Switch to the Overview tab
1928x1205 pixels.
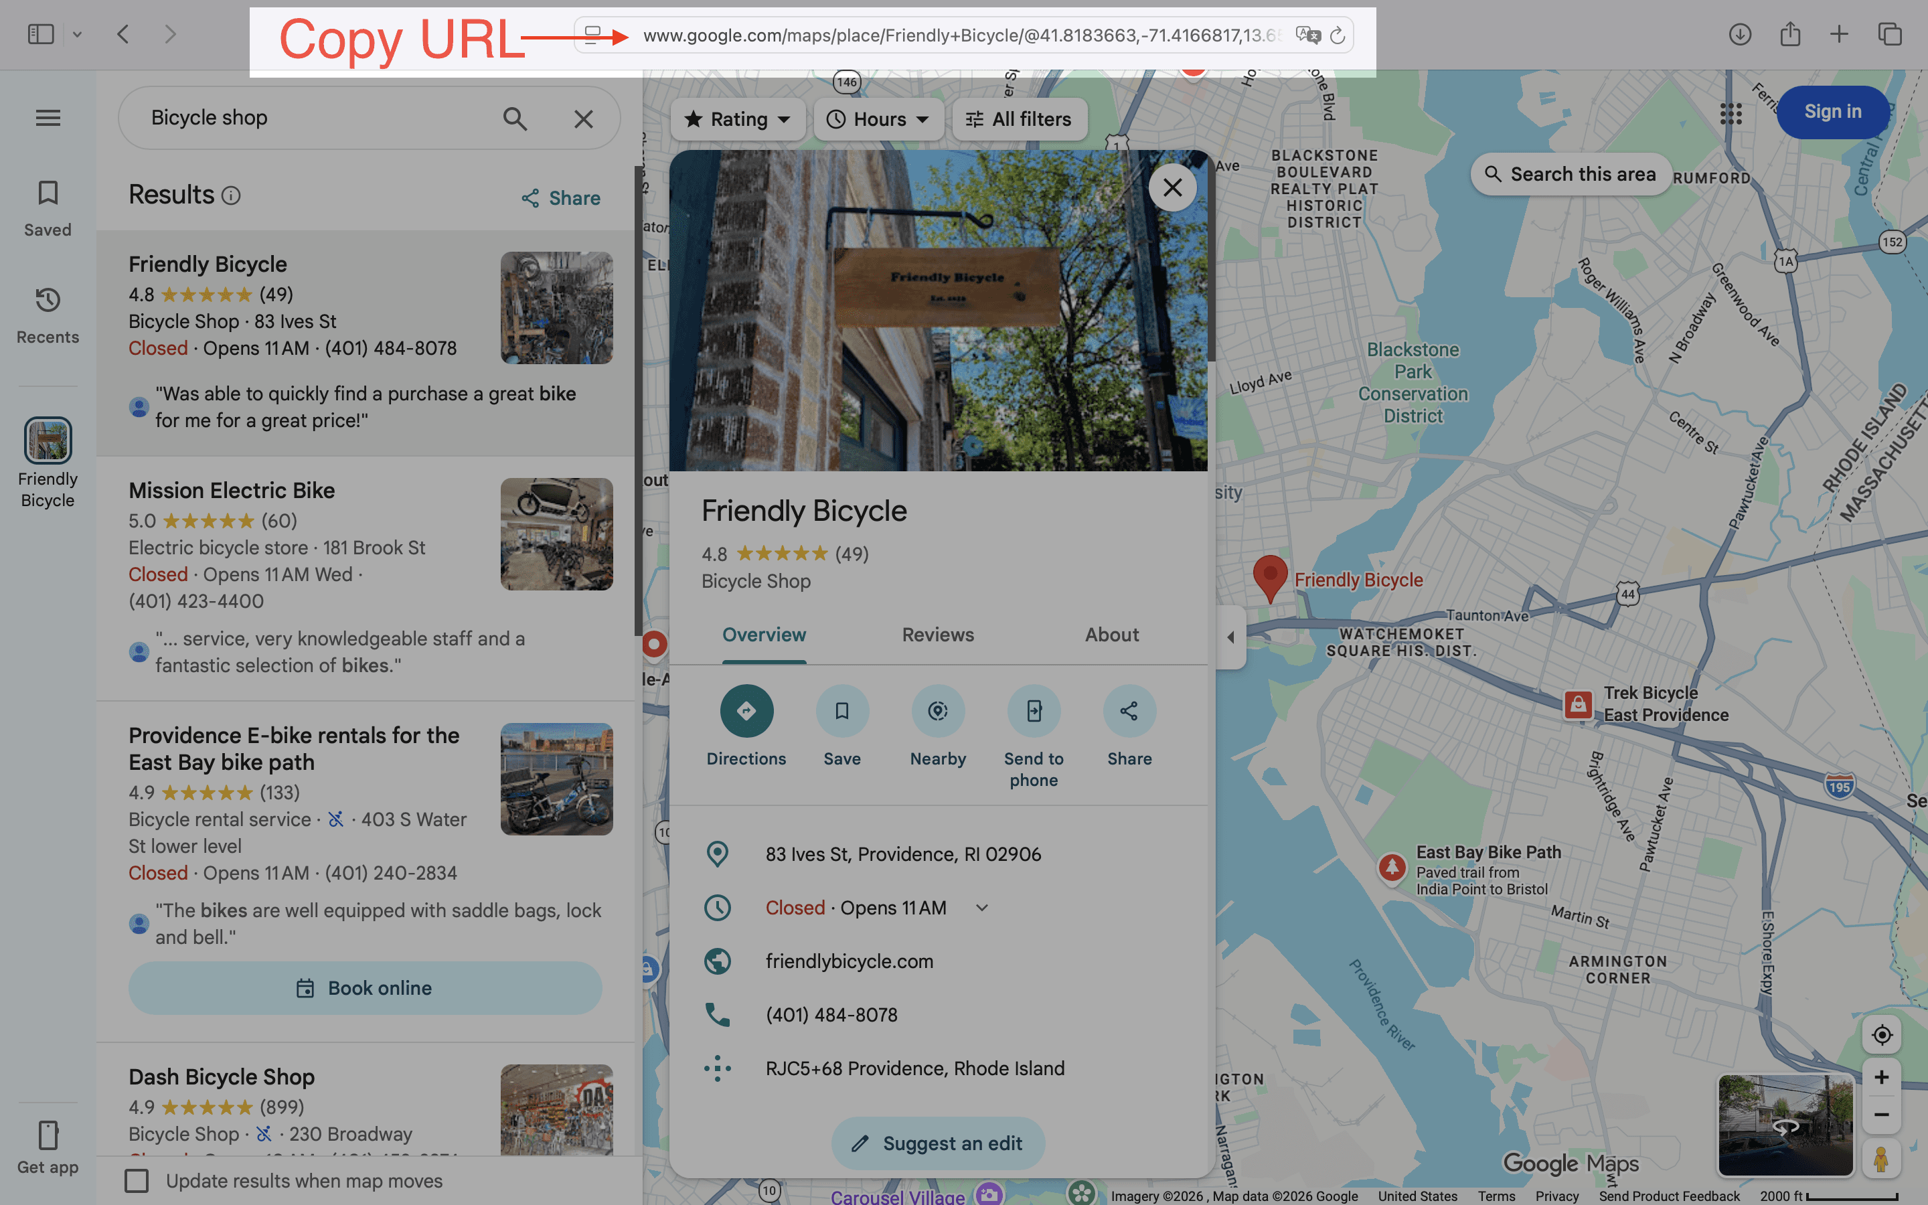pos(764,635)
